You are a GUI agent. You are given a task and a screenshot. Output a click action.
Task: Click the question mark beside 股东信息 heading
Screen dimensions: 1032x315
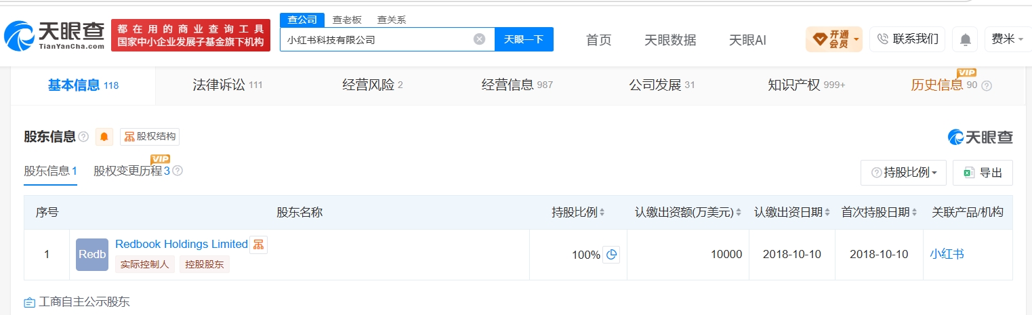coord(83,137)
